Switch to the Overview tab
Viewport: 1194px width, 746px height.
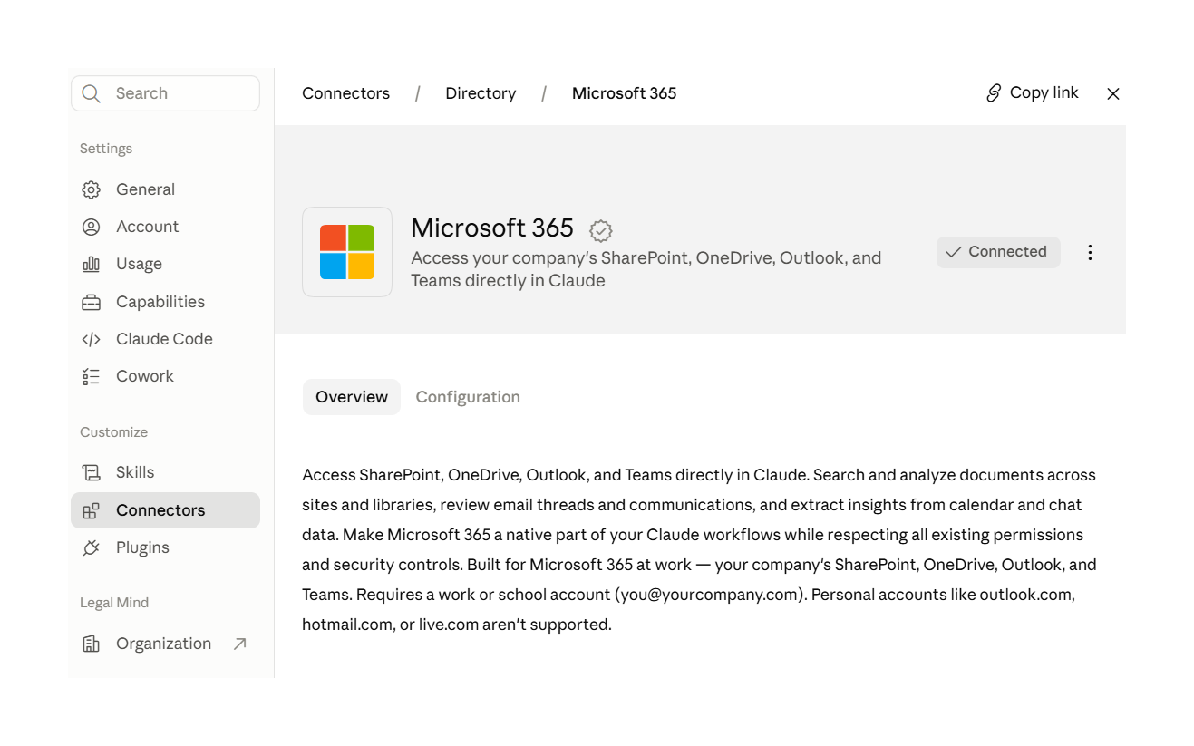[352, 397]
